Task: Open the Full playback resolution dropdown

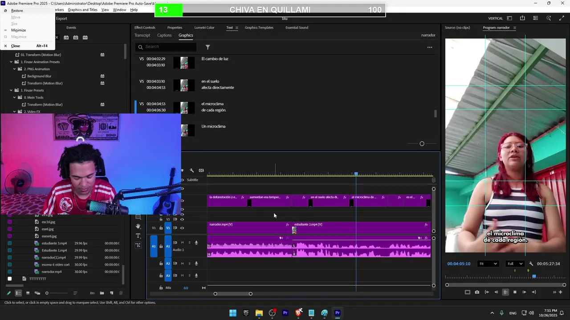Action: click(x=515, y=264)
